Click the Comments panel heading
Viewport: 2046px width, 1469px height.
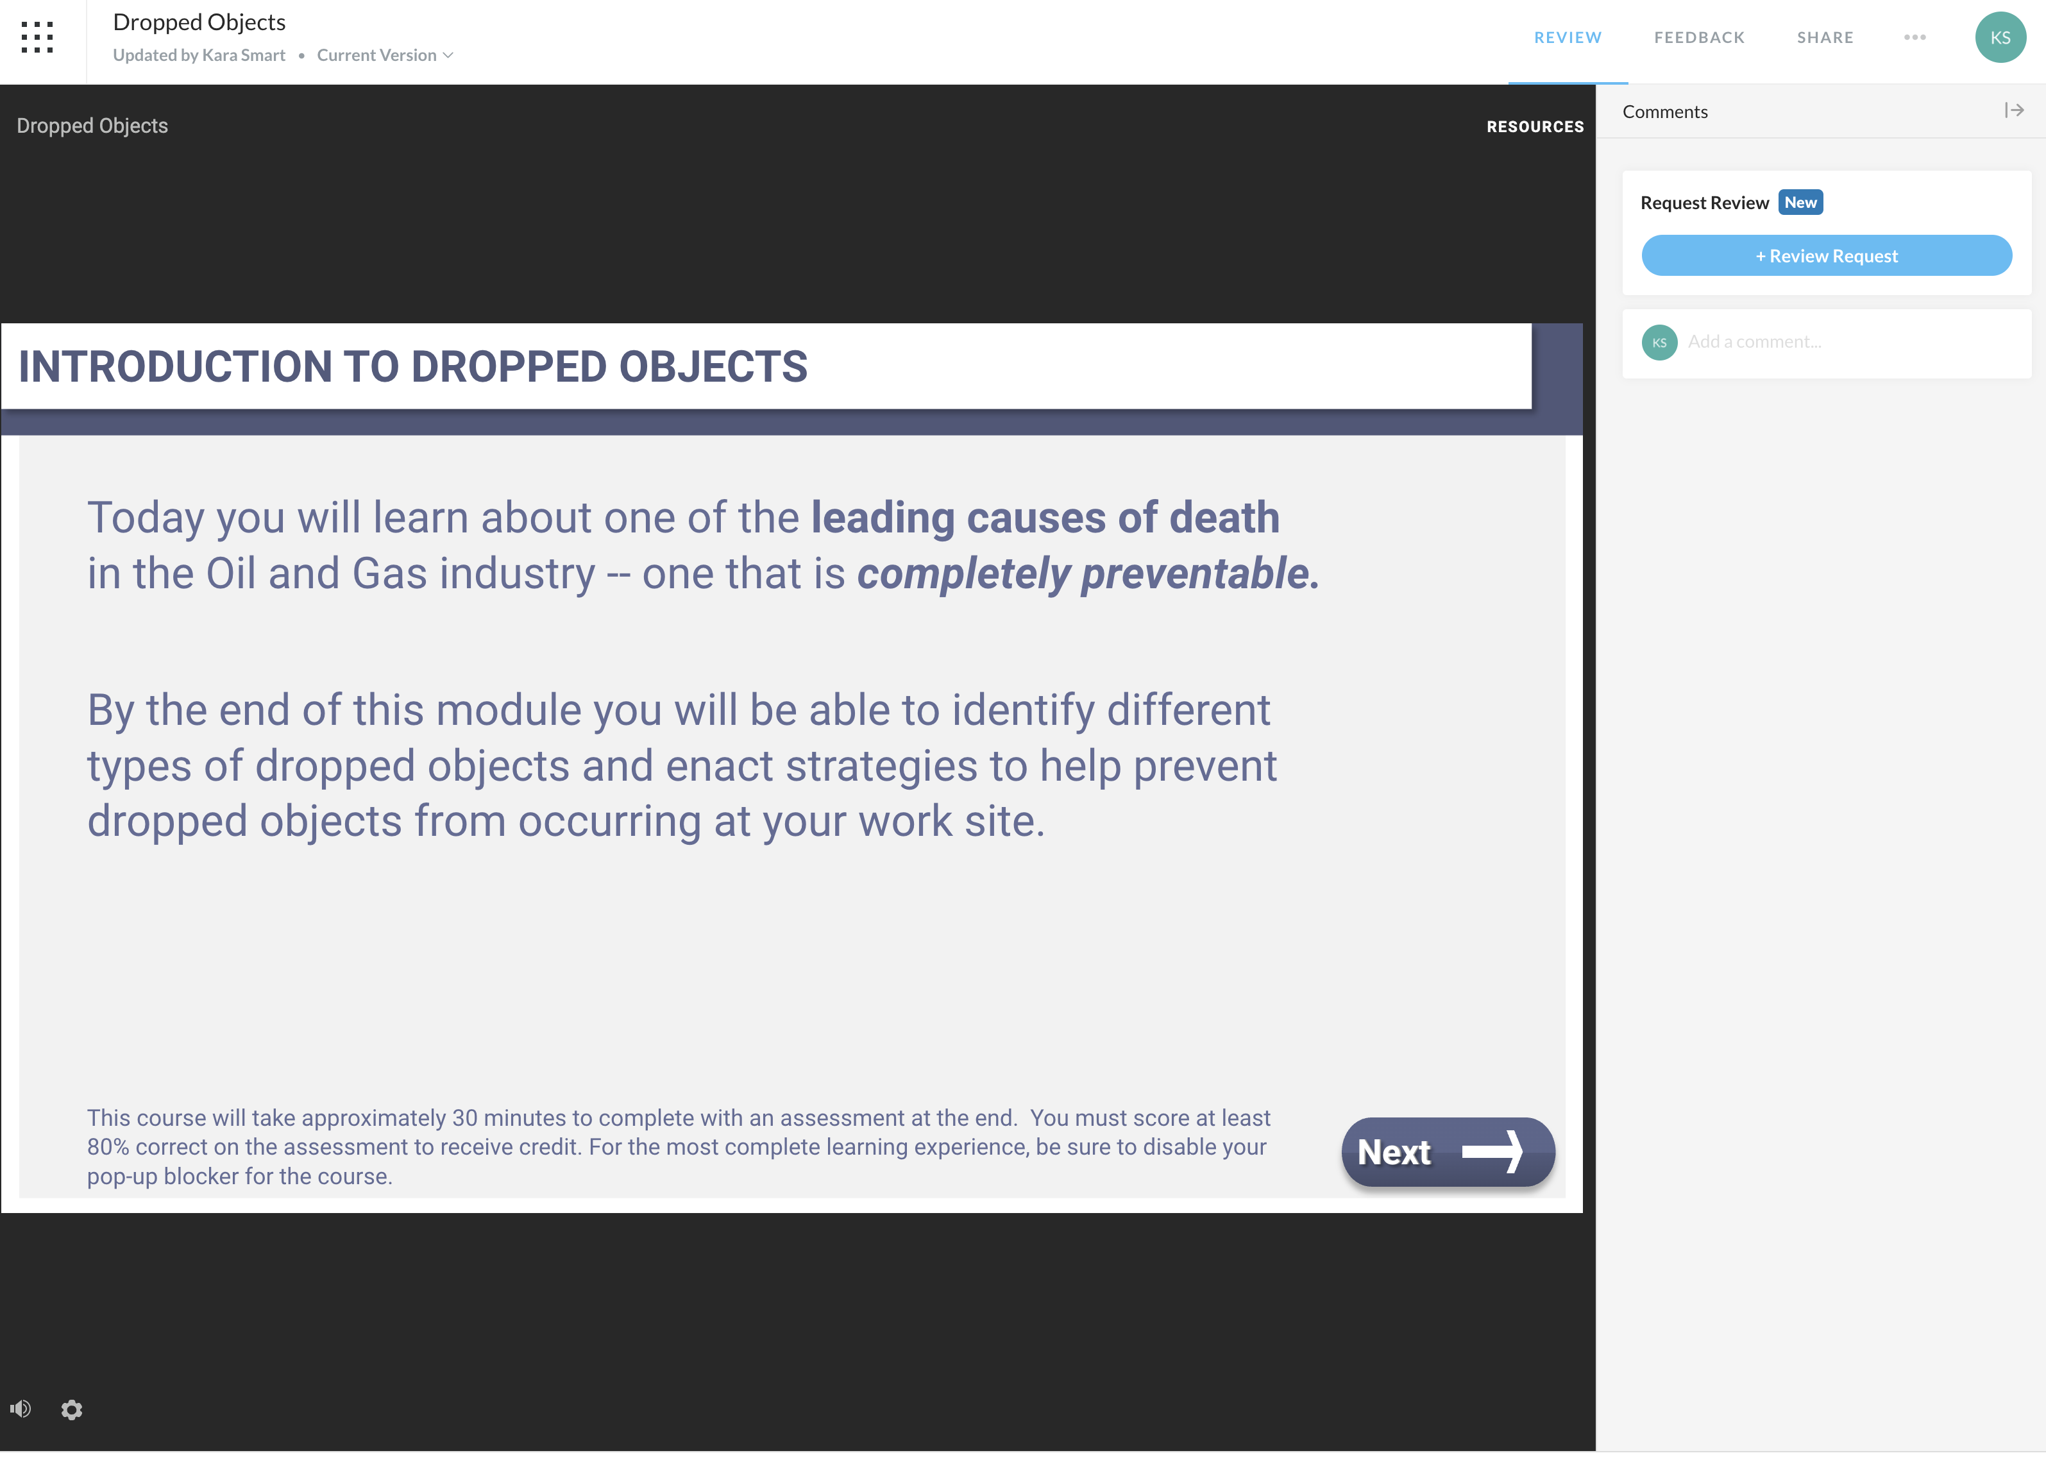(x=1665, y=112)
